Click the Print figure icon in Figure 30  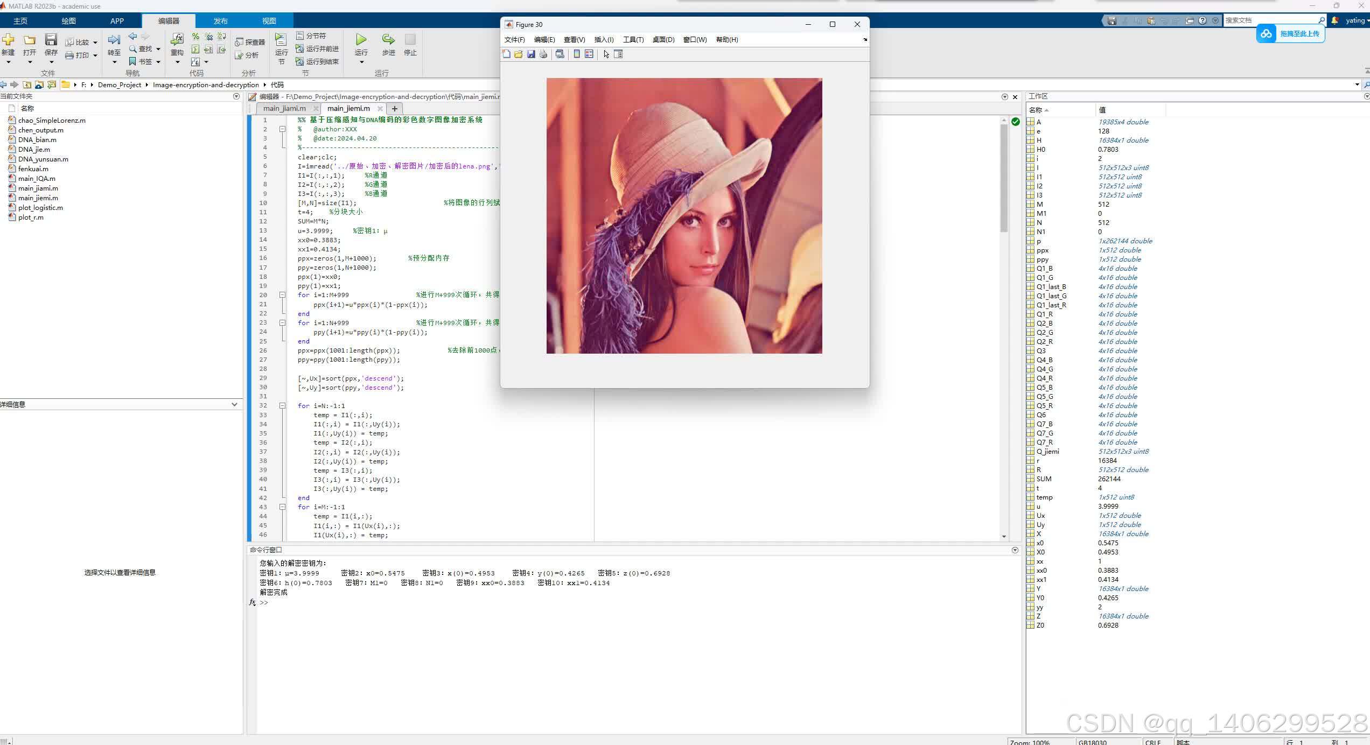(x=543, y=54)
